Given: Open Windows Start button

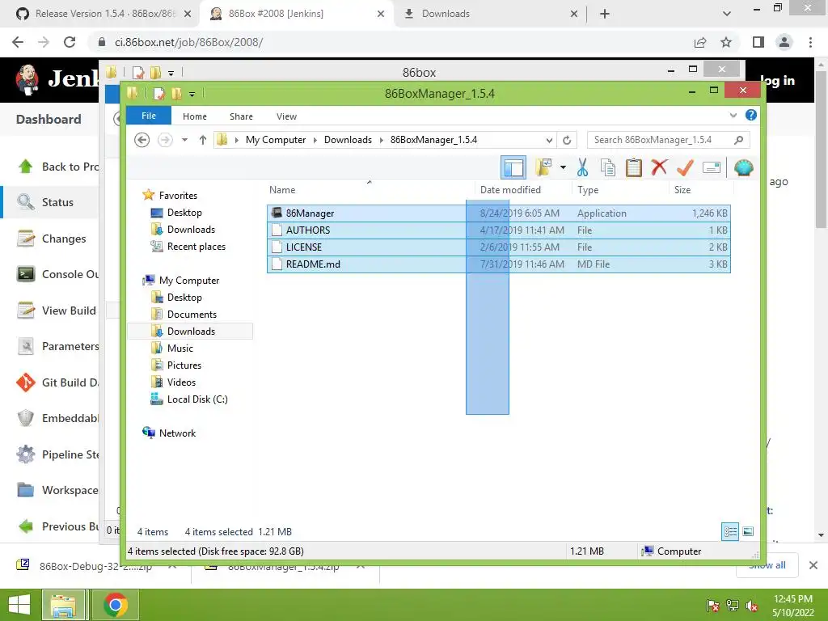Looking at the screenshot, I should [19, 605].
